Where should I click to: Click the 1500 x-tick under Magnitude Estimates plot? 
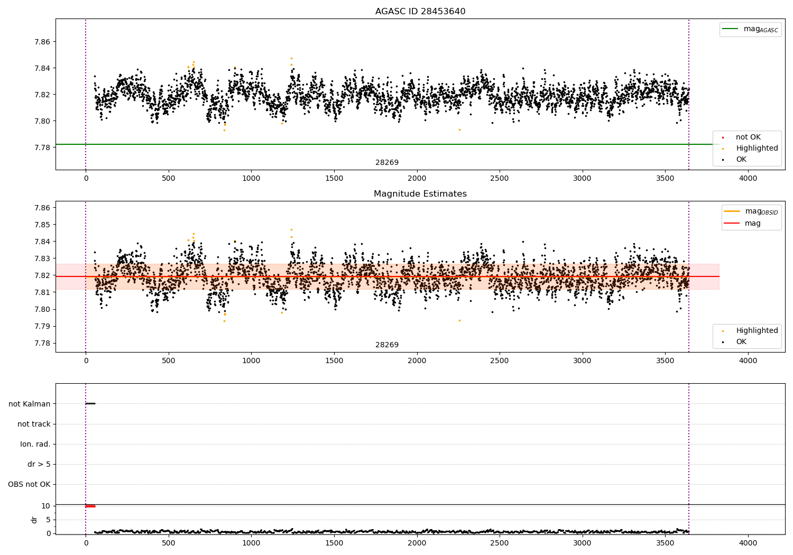click(334, 361)
